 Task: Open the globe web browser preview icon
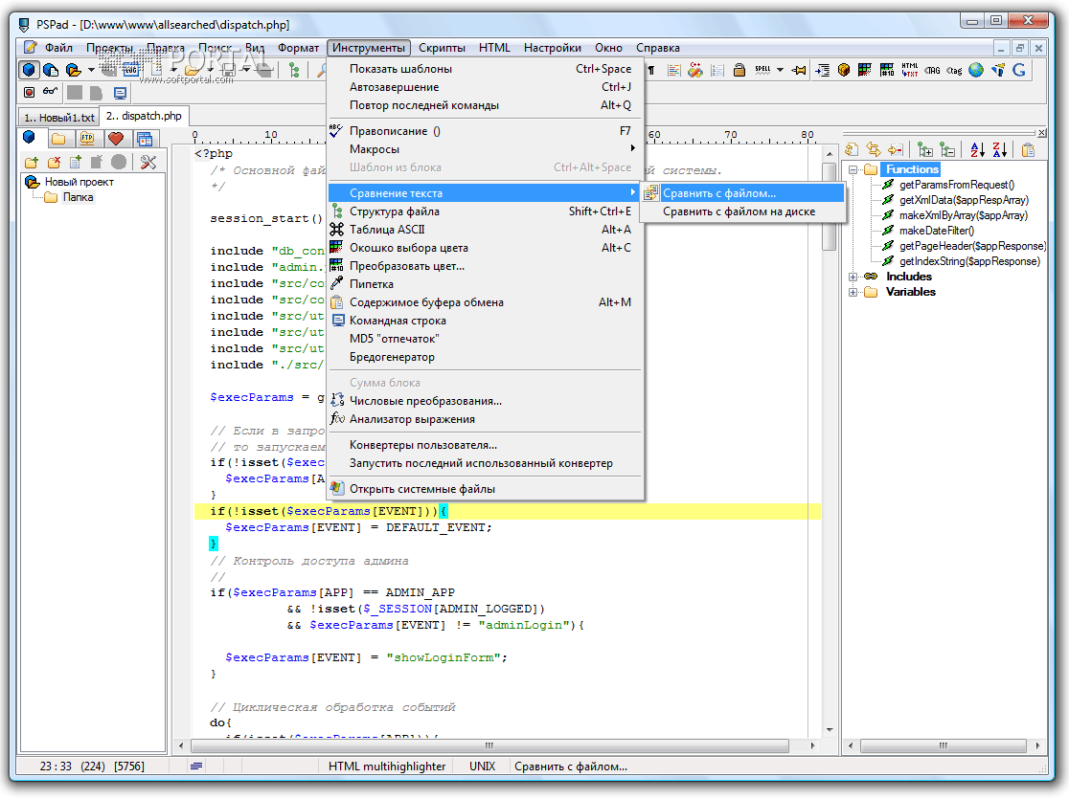tap(975, 70)
